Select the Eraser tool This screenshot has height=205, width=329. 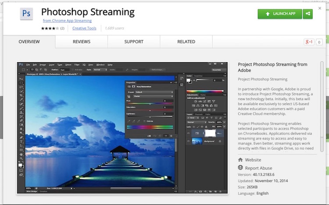click(x=21, y=121)
